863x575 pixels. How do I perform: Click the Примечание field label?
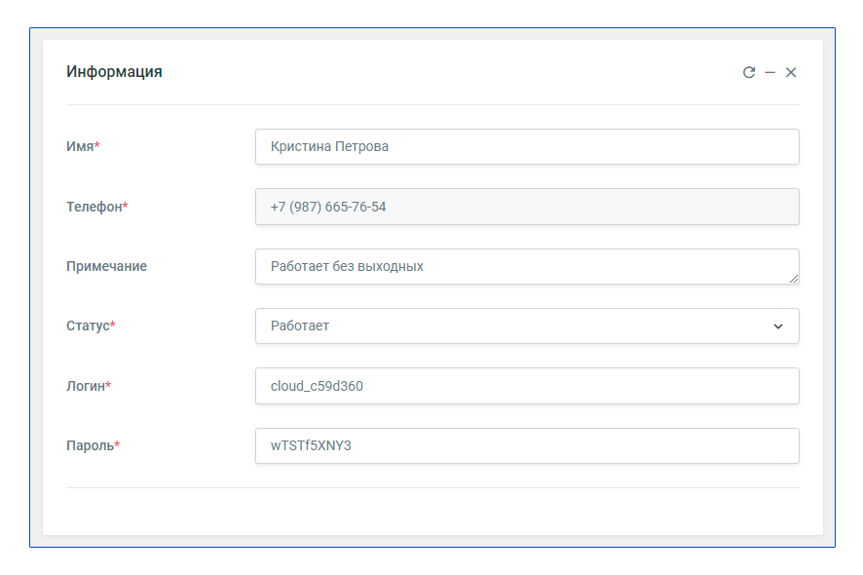click(107, 267)
